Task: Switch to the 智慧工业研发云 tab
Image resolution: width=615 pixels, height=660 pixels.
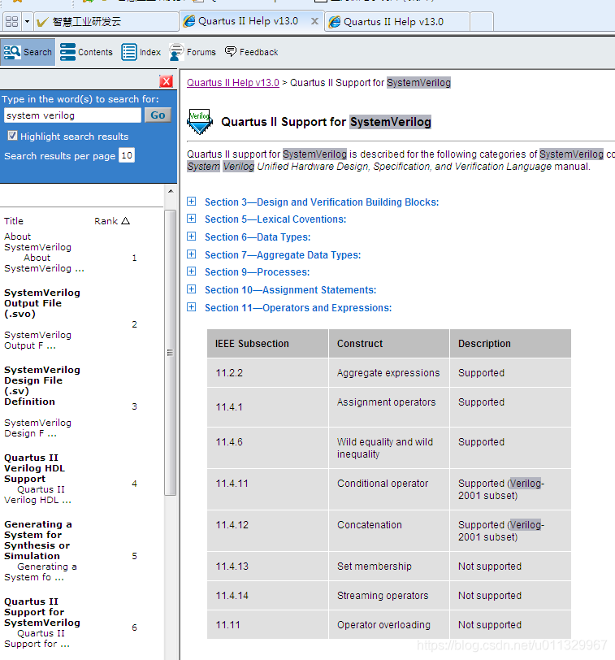Action: 105,21
